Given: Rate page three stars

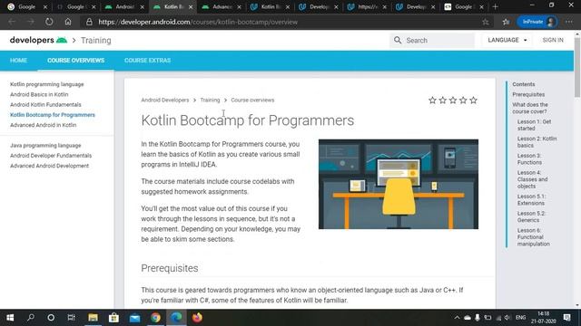Looking at the screenshot, I should pos(453,101).
